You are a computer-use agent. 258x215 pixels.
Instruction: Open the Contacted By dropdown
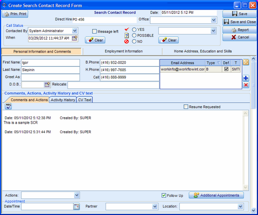(75, 31)
